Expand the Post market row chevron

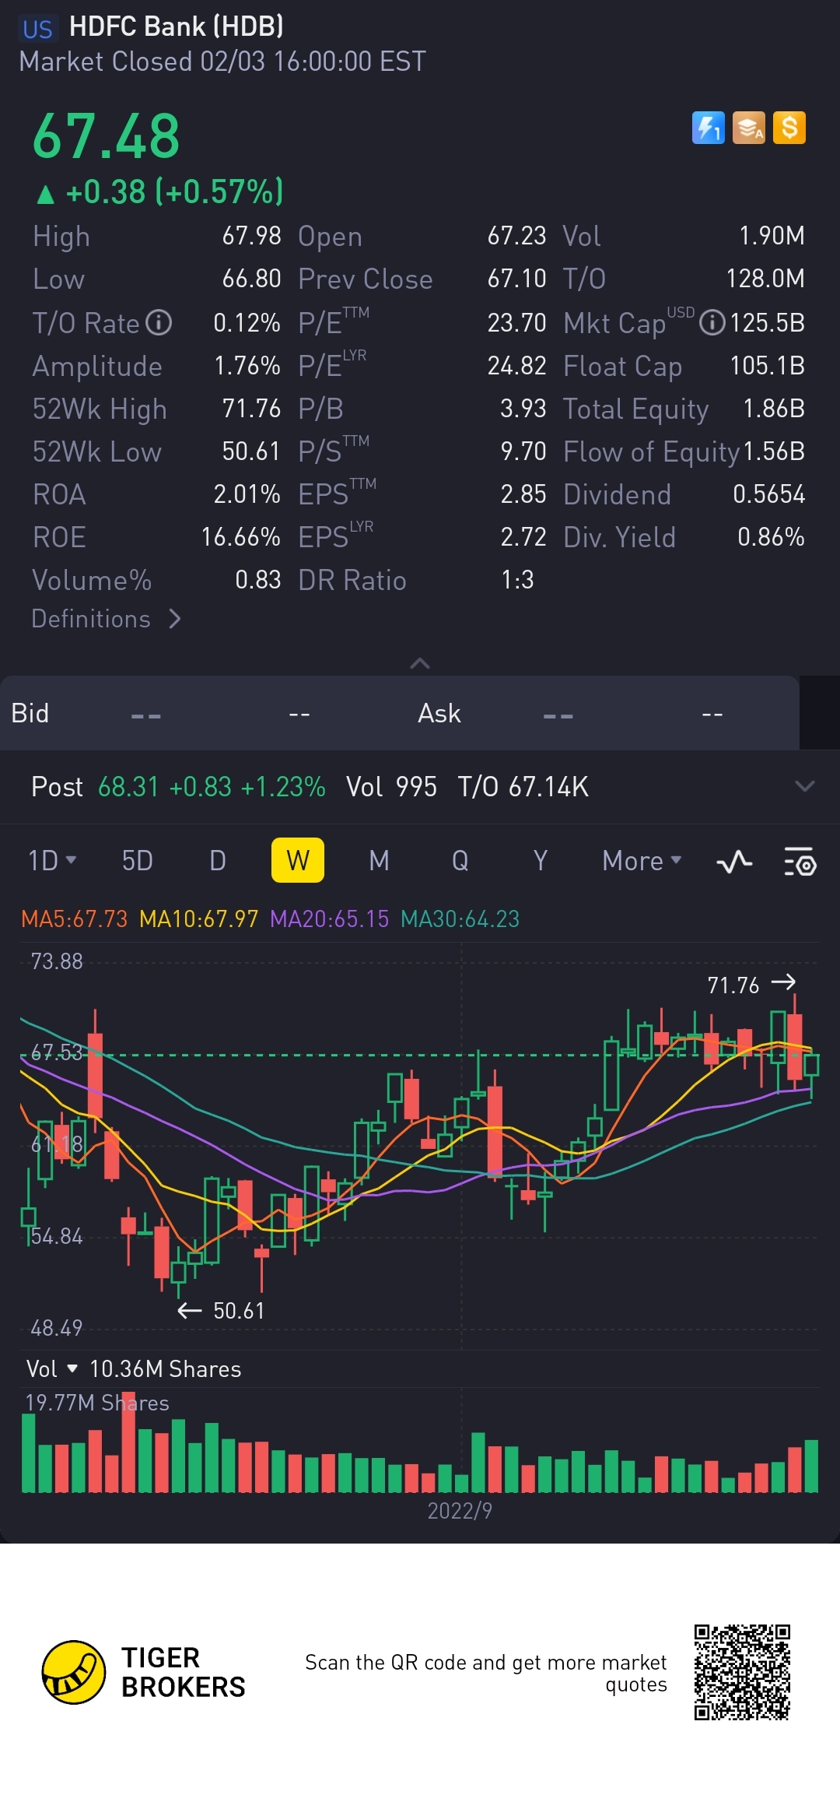pyautogui.click(x=805, y=786)
